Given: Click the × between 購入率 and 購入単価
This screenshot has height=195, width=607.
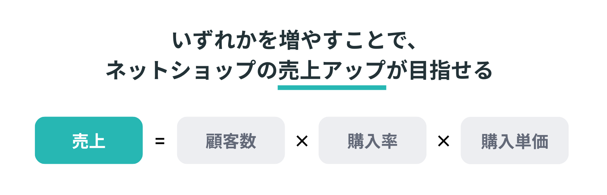Looking at the screenshot, I should coord(444,141).
